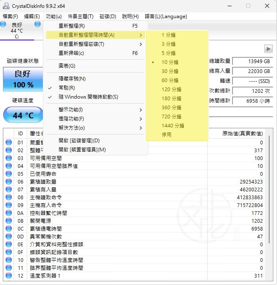Click status orb in attribute row 11

(9, 268)
